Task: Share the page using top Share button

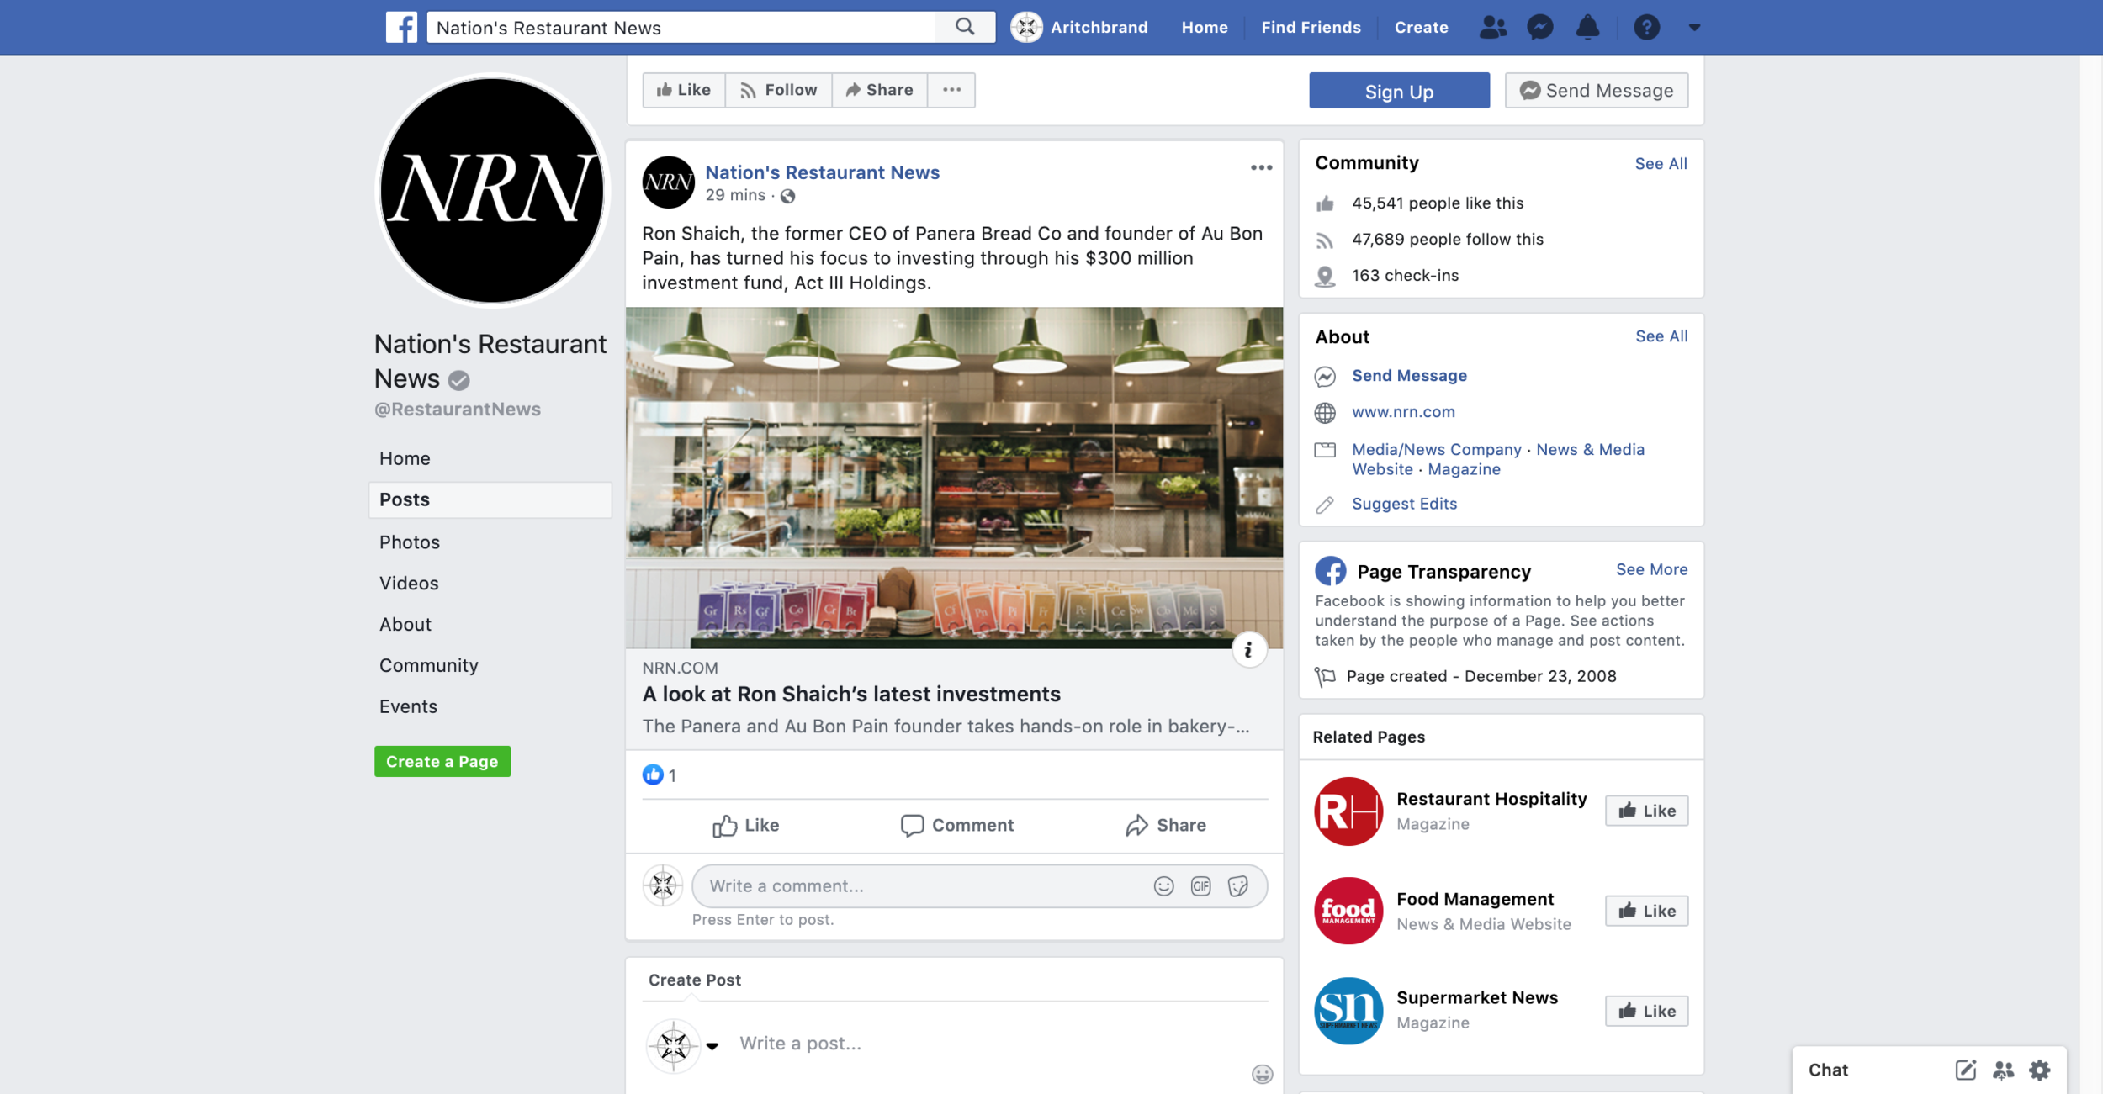Action: 880,90
